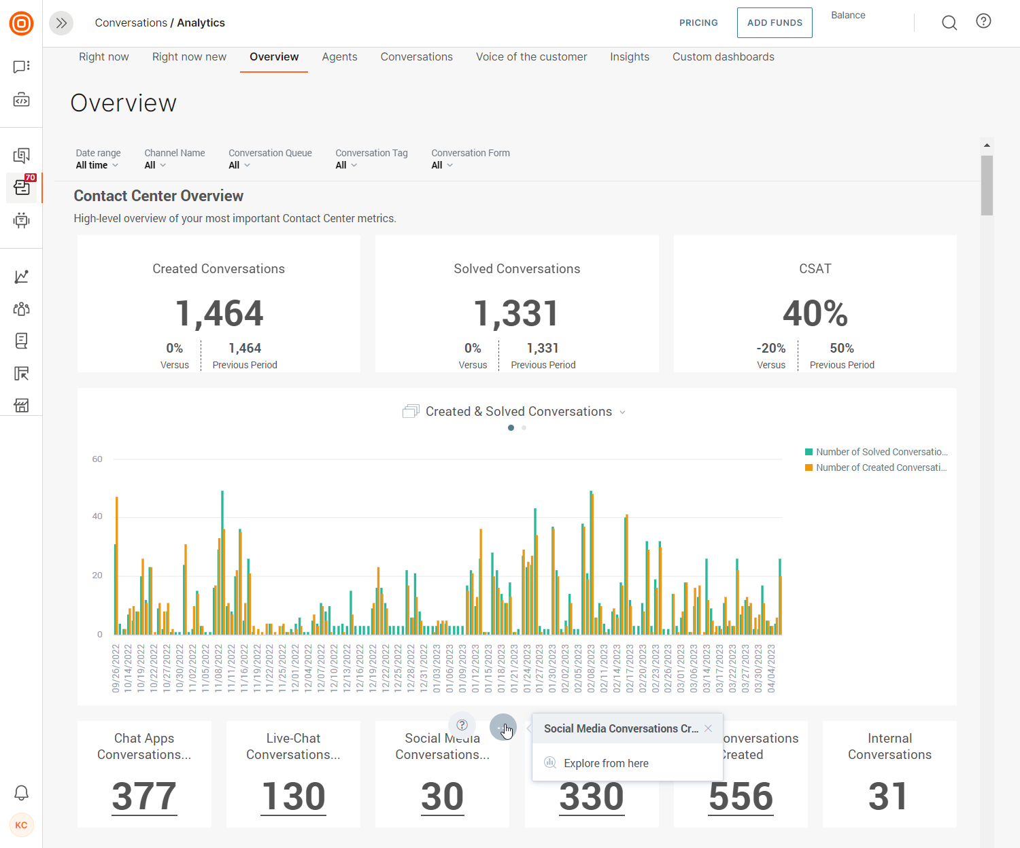
Task: Toggle the Number of Solved Conversations legend entry
Action: click(x=877, y=451)
